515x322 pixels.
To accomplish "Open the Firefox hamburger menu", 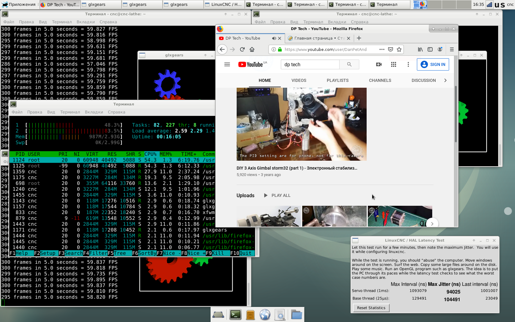I will [x=452, y=49].
